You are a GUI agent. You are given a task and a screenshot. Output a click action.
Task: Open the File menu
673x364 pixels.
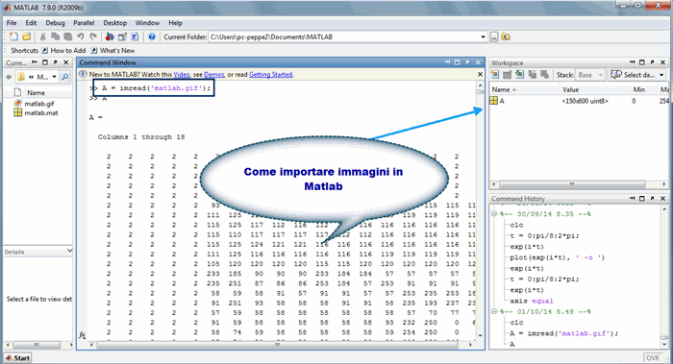point(12,23)
